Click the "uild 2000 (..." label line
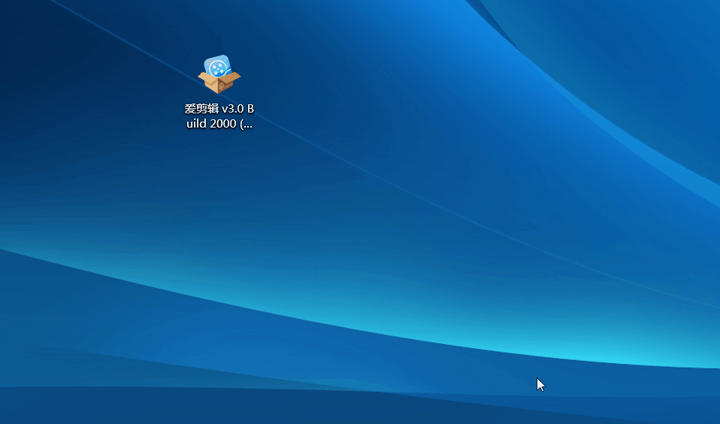720x424 pixels. (219, 124)
